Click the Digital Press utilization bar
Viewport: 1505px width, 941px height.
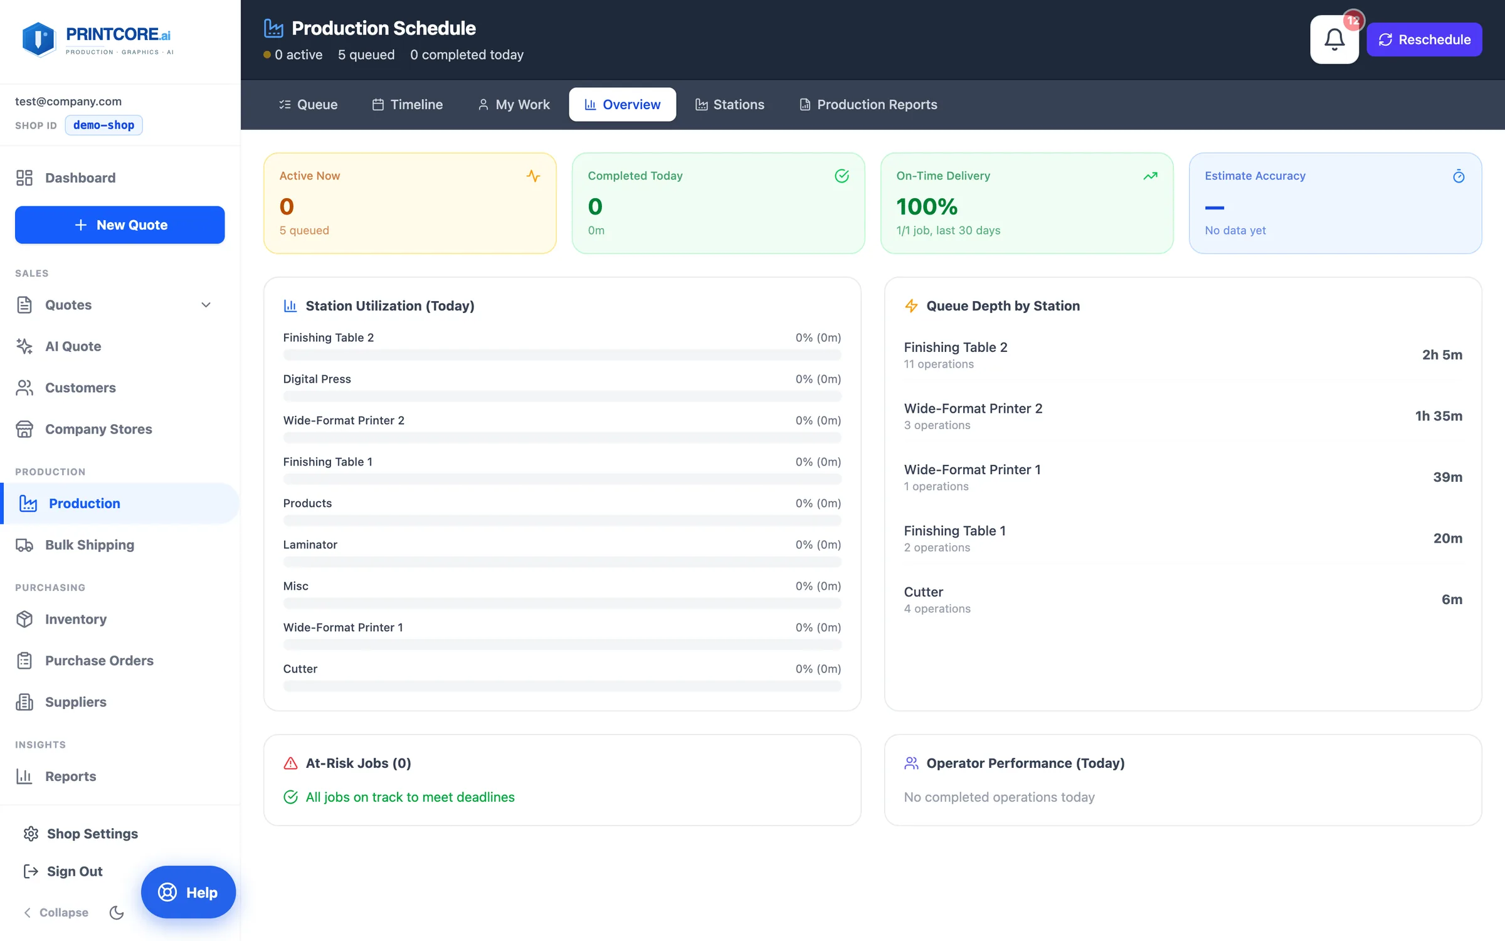tap(562, 396)
